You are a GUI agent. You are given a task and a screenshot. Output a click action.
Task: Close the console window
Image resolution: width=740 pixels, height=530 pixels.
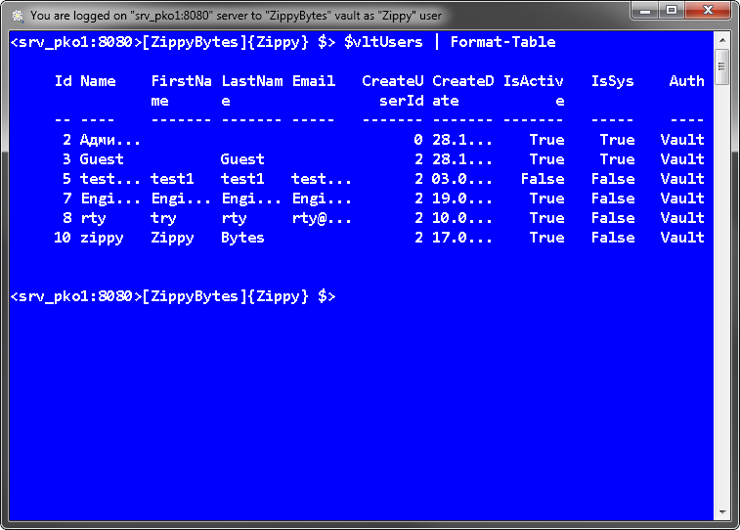[x=708, y=11]
